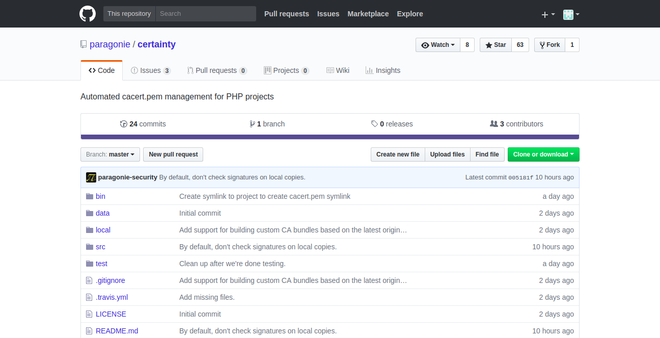Viewport: 660px width, 338px height.
Task: Select the Code tab
Action: click(102, 70)
